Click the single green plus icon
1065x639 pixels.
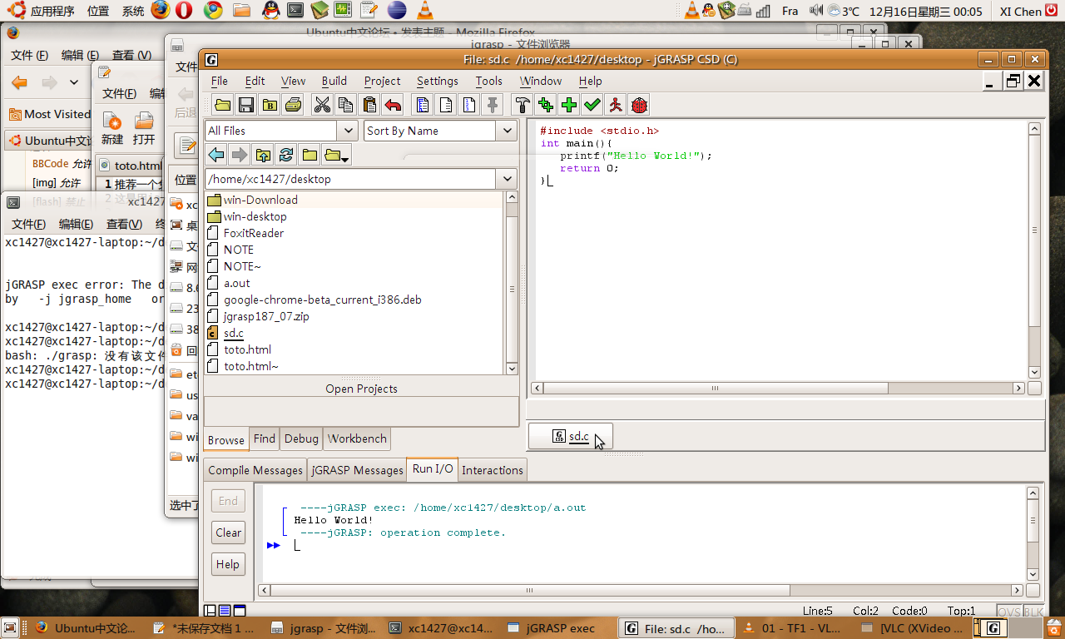(x=569, y=105)
